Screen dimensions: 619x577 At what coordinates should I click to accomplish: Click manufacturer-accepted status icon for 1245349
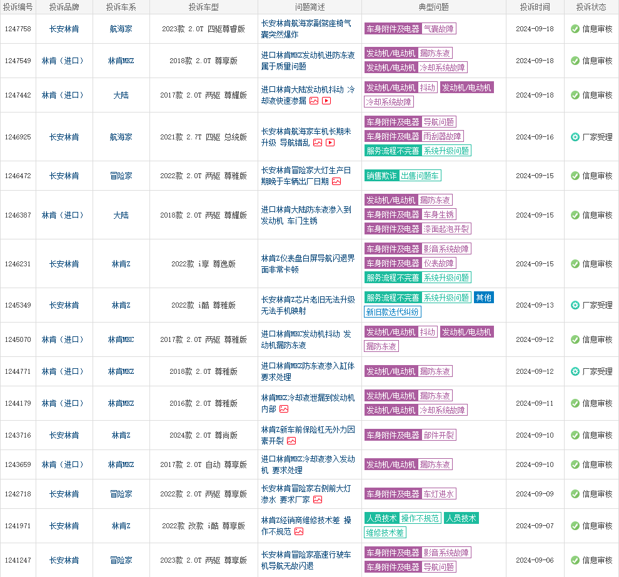575,305
